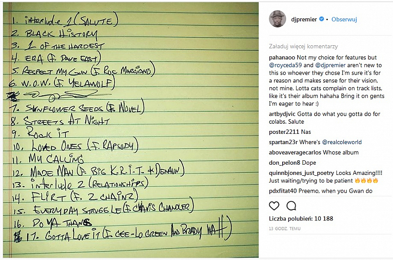Expand more comments via Załaduj więcej komentarzy
Screen dimensions: 393x260
point(303,47)
